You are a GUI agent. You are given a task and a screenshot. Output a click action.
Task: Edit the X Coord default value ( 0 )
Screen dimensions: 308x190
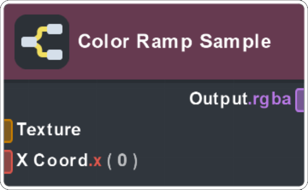click(122, 161)
